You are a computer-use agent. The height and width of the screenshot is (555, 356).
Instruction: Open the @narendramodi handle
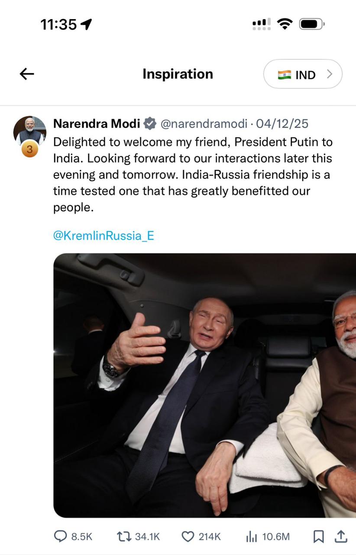(x=204, y=124)
